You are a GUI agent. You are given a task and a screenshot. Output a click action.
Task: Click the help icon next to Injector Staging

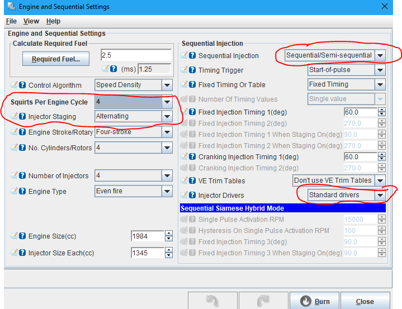(22, 116)
